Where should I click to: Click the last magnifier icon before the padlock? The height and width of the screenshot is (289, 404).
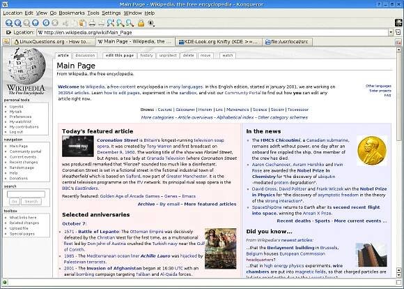(x=130, y=23)
